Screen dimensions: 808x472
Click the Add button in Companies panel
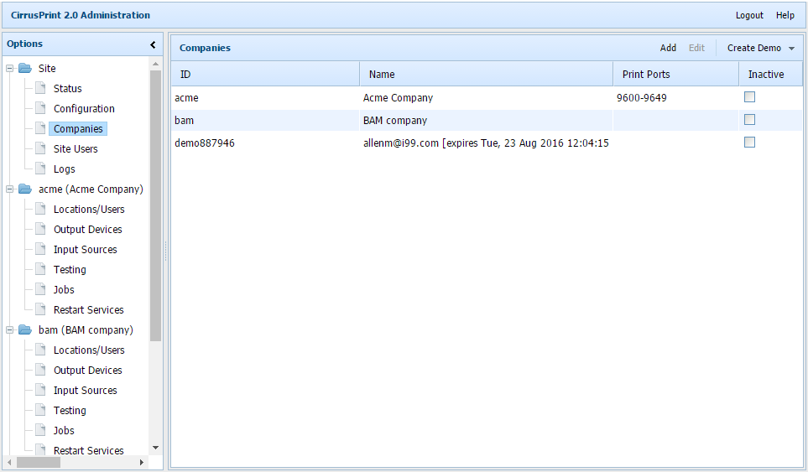(x=668, y=49)
